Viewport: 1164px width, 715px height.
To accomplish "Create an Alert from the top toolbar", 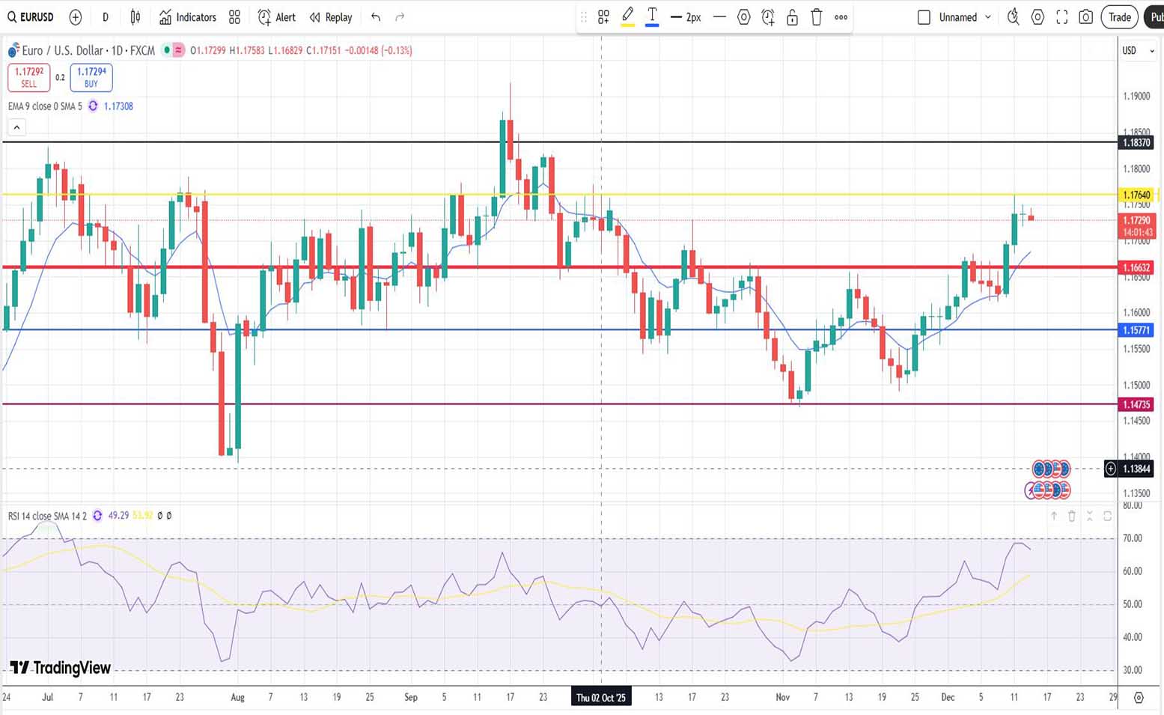I will 276,17.
